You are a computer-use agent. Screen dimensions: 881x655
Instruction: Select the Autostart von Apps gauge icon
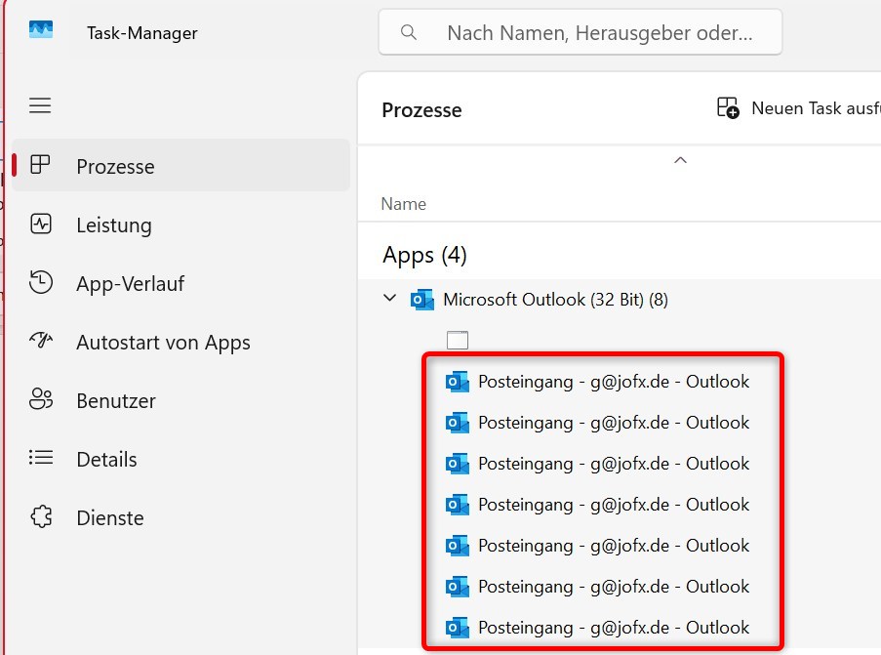point(40,342)
